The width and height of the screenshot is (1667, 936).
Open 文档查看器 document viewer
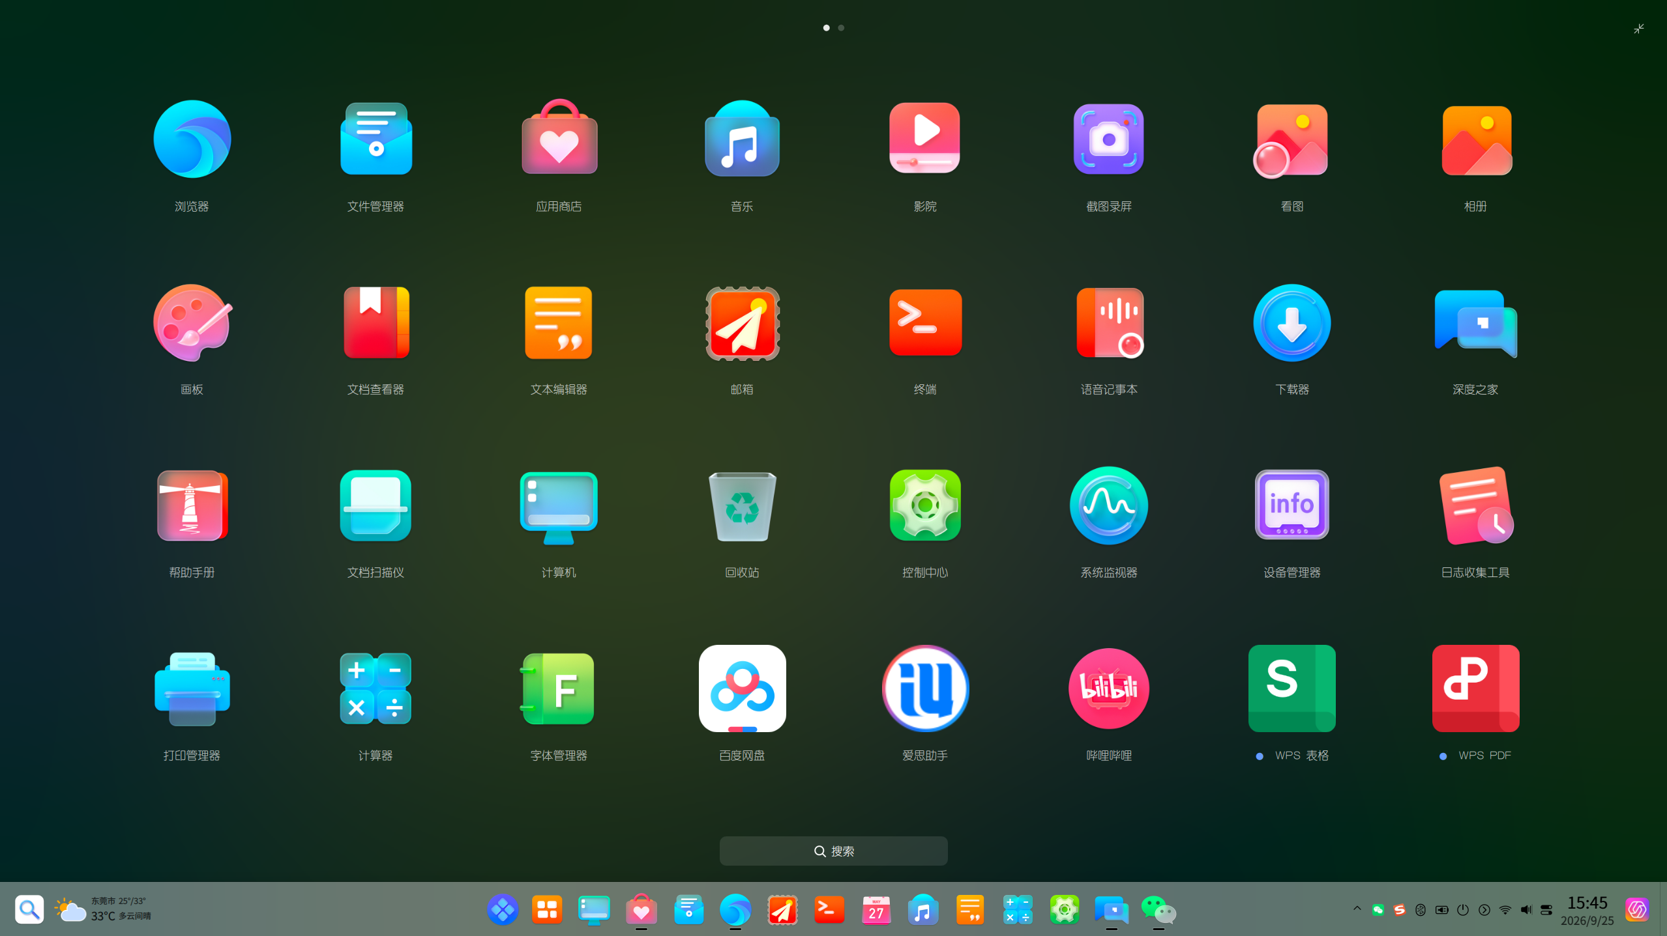pyautogui.click(x=376, y=322)
